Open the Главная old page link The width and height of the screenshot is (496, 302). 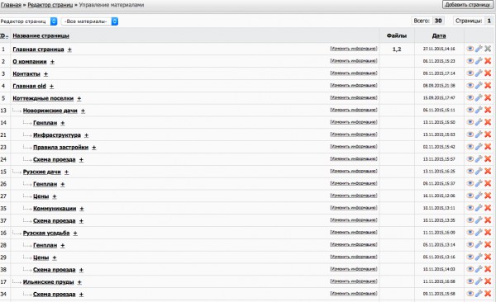click(29, 86)
